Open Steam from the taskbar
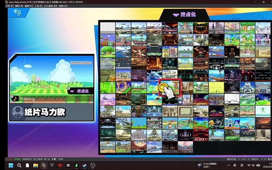This screenshot has height=170, width=272. click(x=84, y=165)
